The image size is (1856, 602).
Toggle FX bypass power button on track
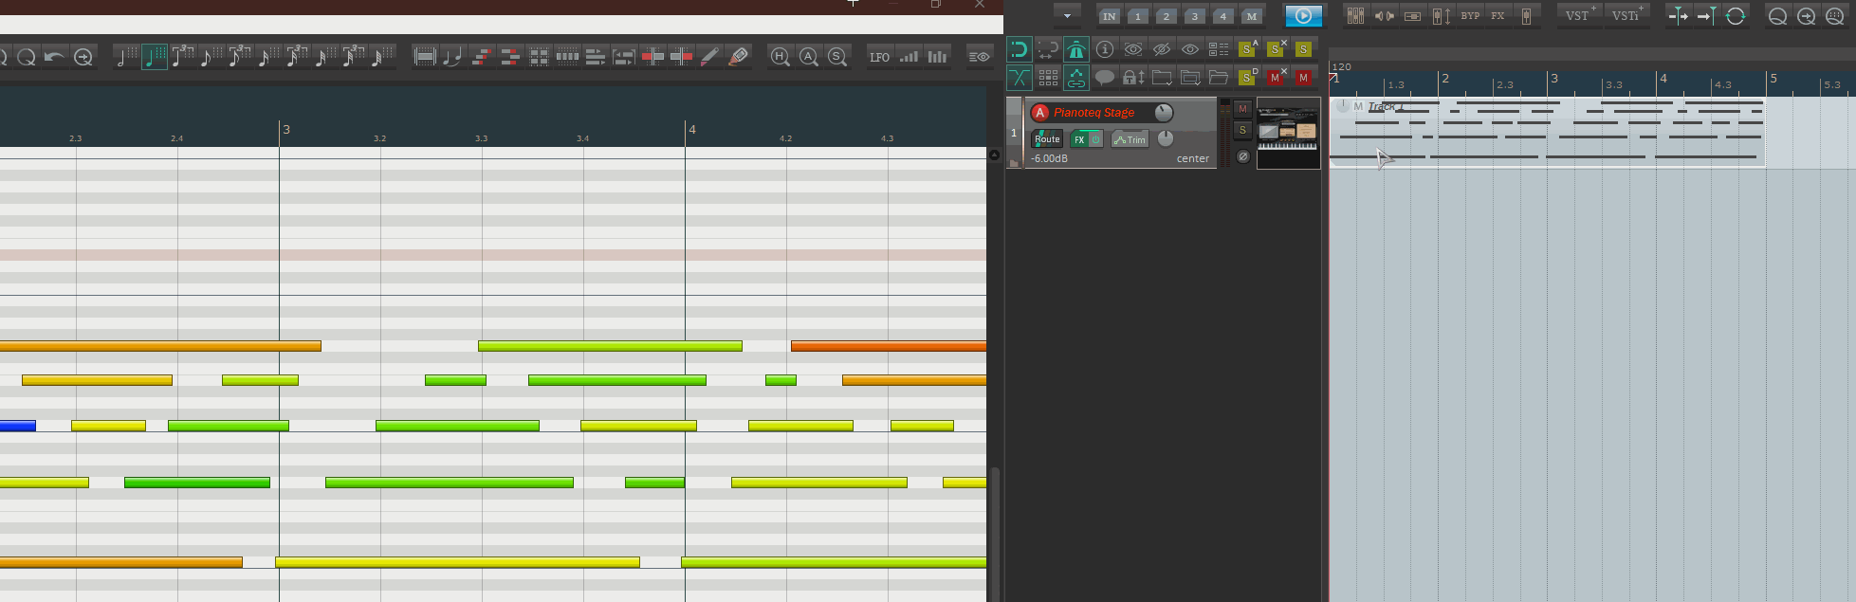[1095, 139]
